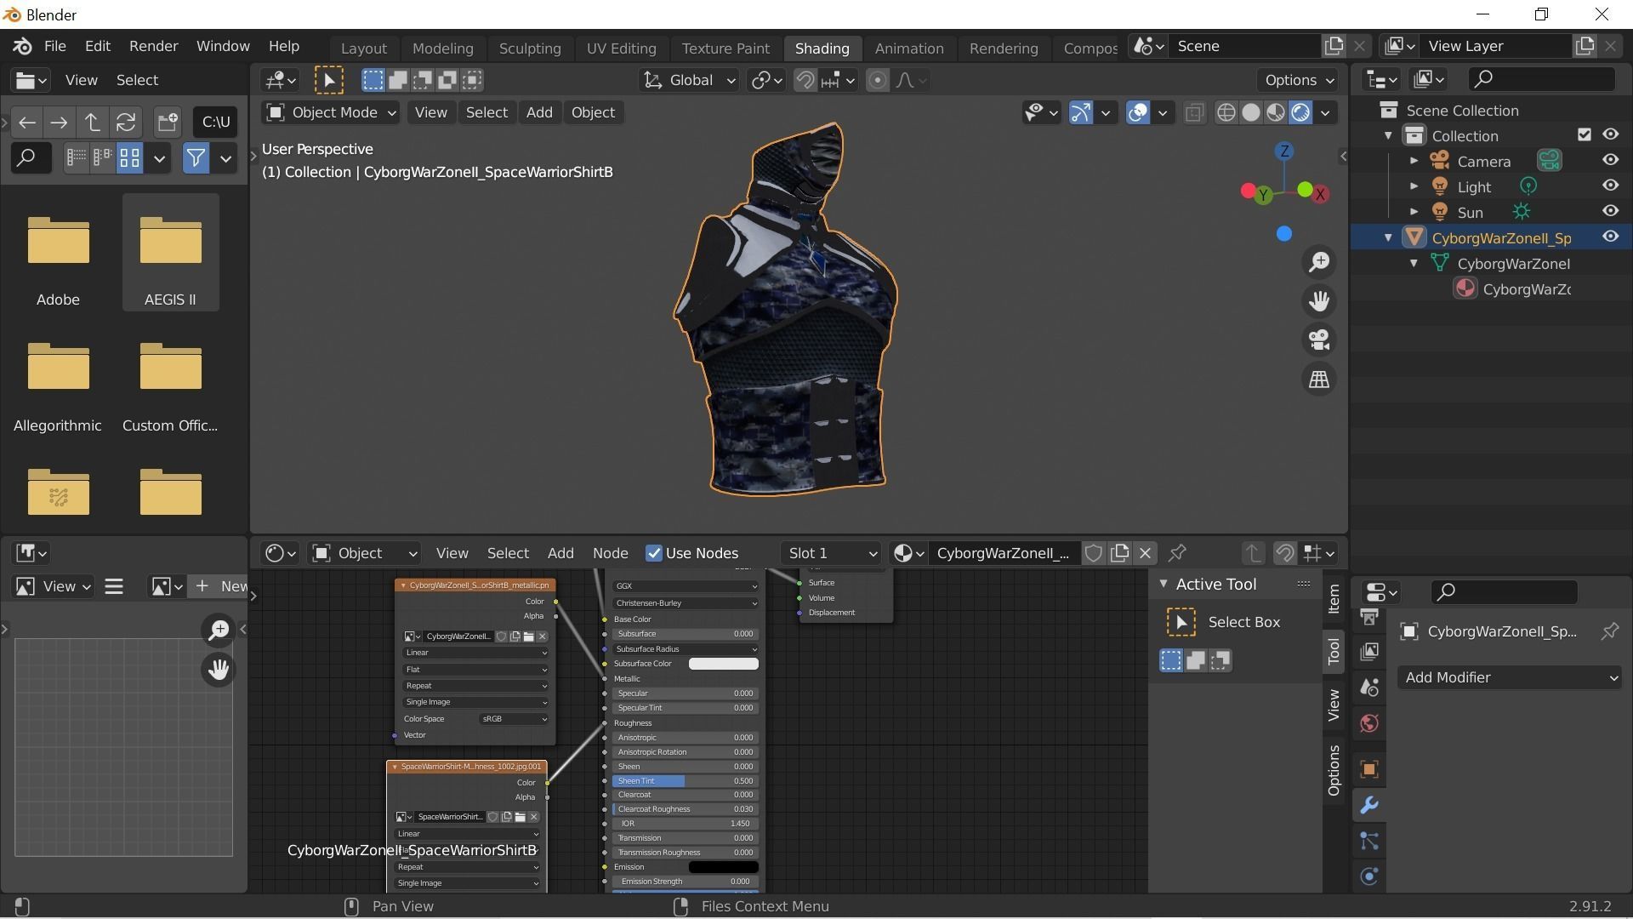This screenshot has height=919, width=1633.
Task: Click image editor zoom magnifier gizmo
Action: click(219, 630)
